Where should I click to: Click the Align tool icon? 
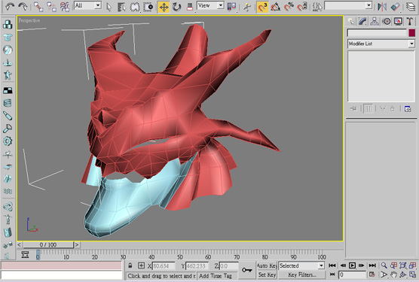(x=396, y=7)
